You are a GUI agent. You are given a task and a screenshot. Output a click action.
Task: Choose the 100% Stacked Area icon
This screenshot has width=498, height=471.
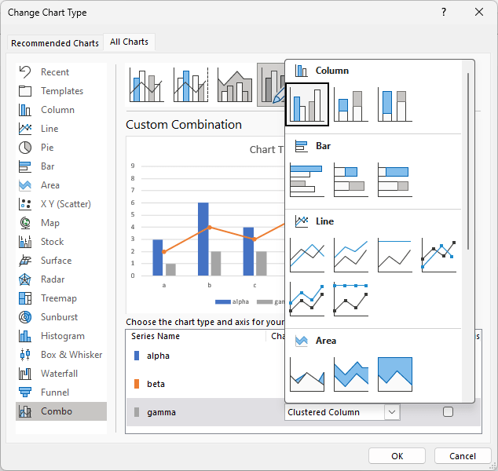395,374
